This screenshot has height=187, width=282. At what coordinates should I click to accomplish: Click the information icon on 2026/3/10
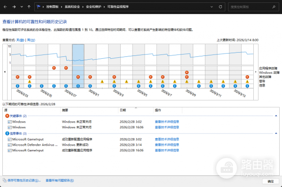point(199,86)
